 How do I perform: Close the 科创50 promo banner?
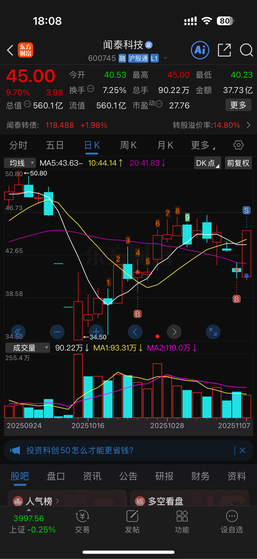243,450
